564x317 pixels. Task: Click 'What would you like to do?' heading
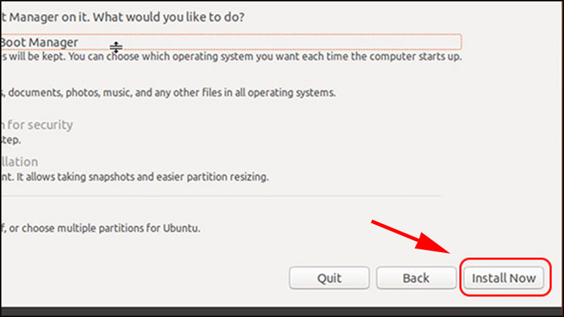pos(168,17)
